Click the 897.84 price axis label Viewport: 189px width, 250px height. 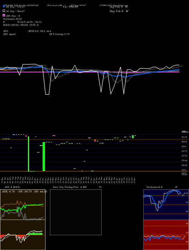[x=184, y=156]
